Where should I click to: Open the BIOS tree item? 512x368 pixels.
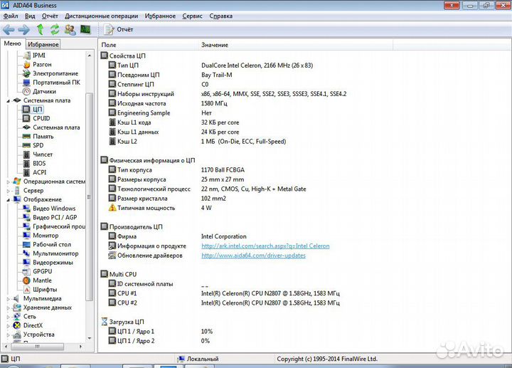(x=39, y=164)
